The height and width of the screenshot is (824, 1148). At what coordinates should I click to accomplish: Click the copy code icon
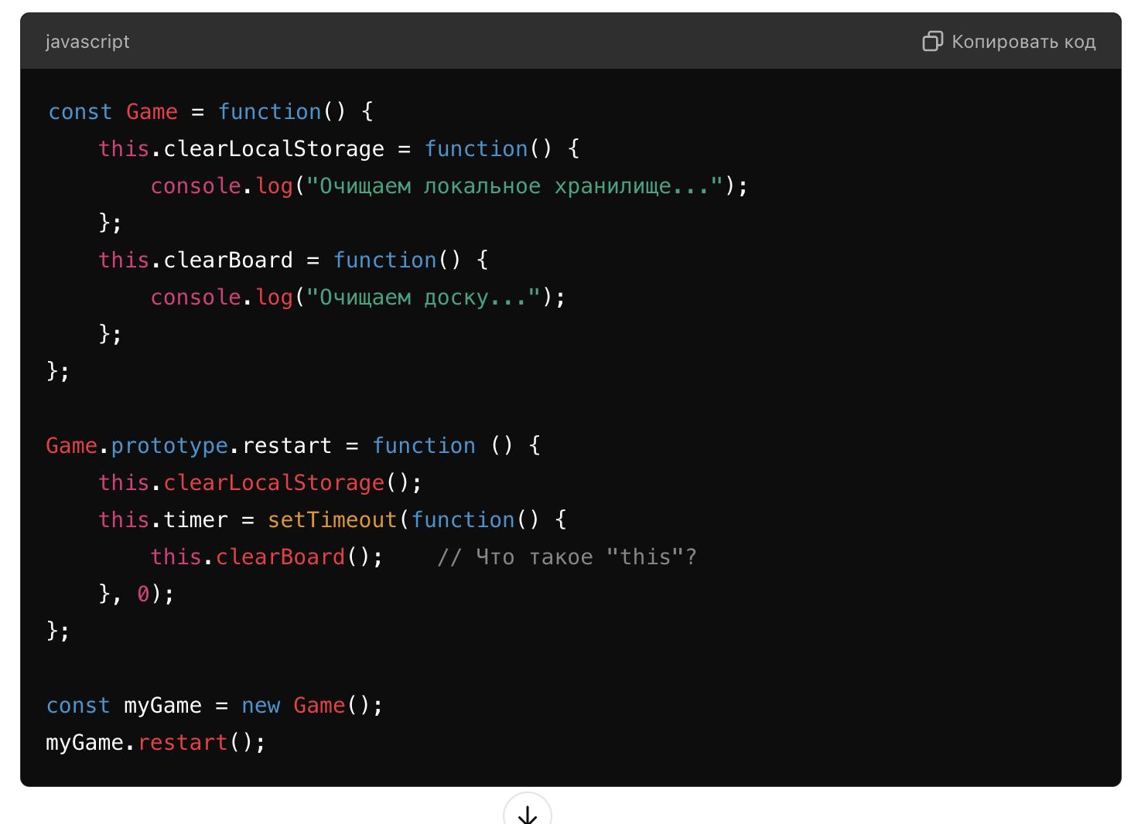[x=932, y=42]
